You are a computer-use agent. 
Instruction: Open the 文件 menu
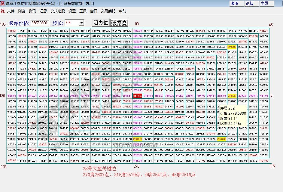click(11, 11)
